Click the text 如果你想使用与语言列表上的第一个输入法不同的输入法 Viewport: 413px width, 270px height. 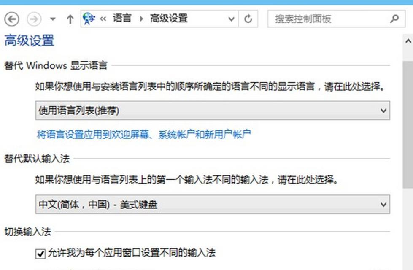[x=152, y=180]
